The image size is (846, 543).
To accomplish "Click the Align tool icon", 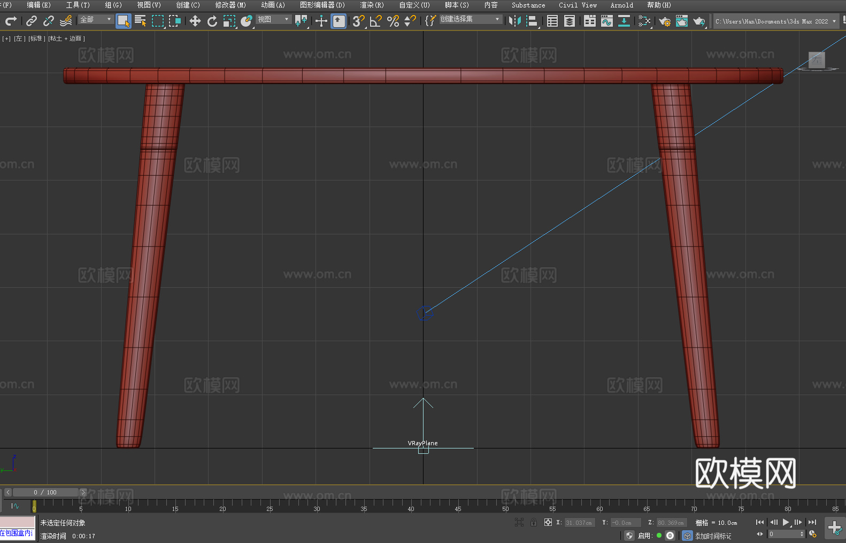I will 532,21.
